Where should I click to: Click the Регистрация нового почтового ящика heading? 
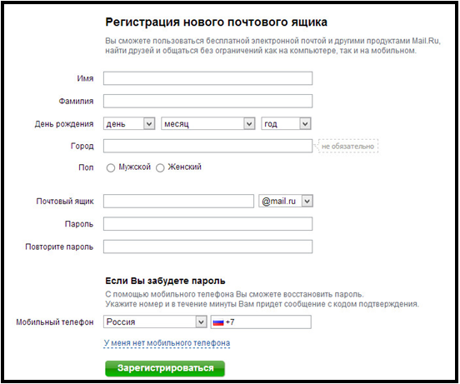[x=216, y=22]
